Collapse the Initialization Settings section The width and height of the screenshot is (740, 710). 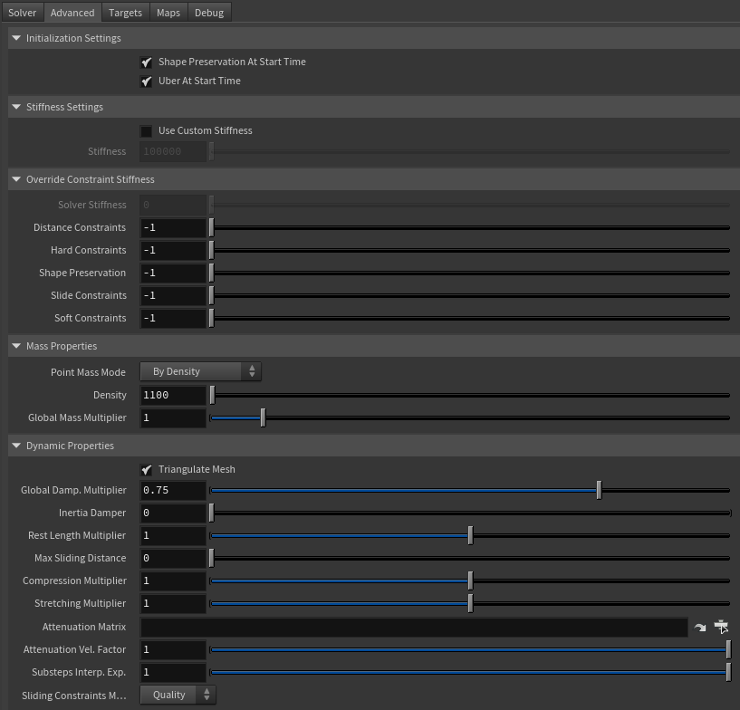15,38
